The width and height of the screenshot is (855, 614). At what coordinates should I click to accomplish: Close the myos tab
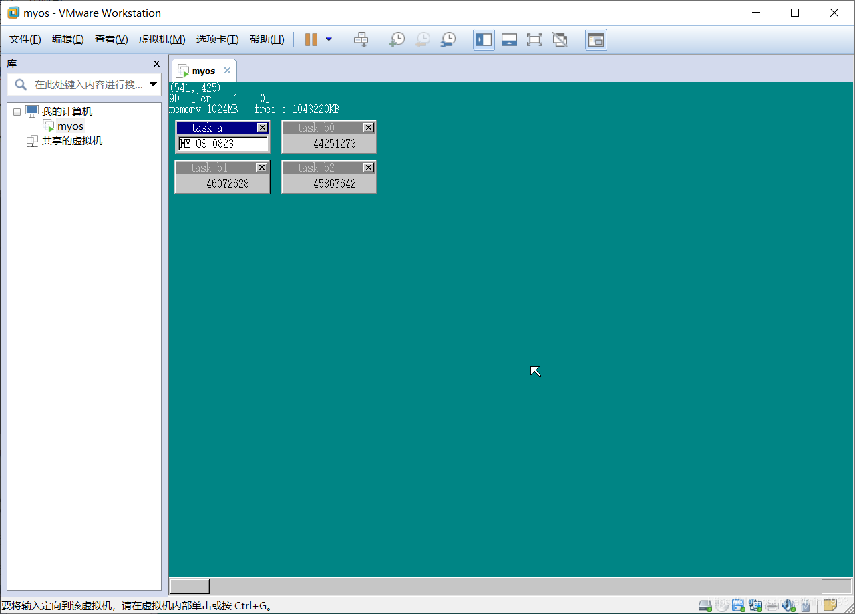227,71
